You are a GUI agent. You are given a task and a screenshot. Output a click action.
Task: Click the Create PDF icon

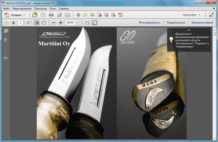pos(7,15)
